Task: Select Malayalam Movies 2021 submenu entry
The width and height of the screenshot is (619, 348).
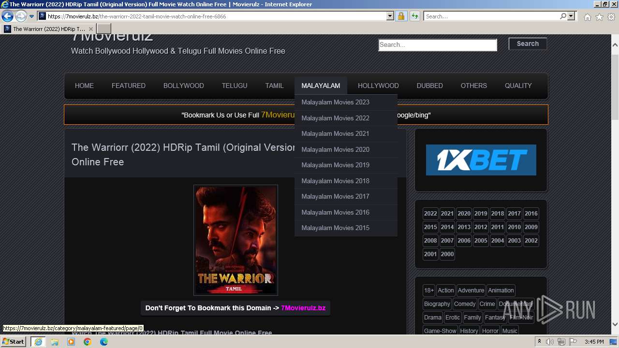Action: (346, 133)
